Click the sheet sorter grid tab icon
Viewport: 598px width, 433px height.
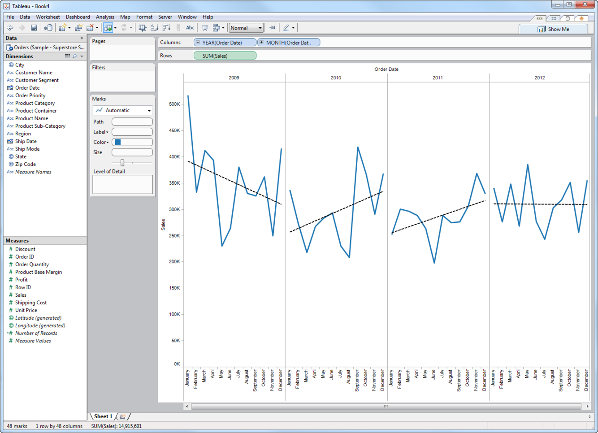click(554, 18)
